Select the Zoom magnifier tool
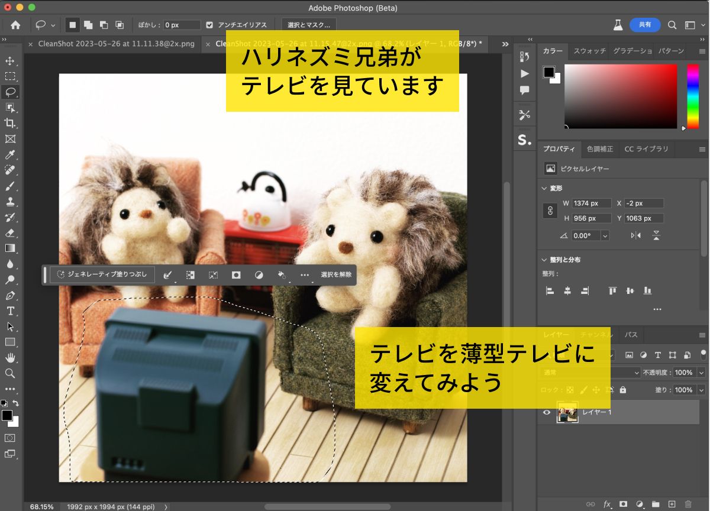710x511 pixels. 10,373
